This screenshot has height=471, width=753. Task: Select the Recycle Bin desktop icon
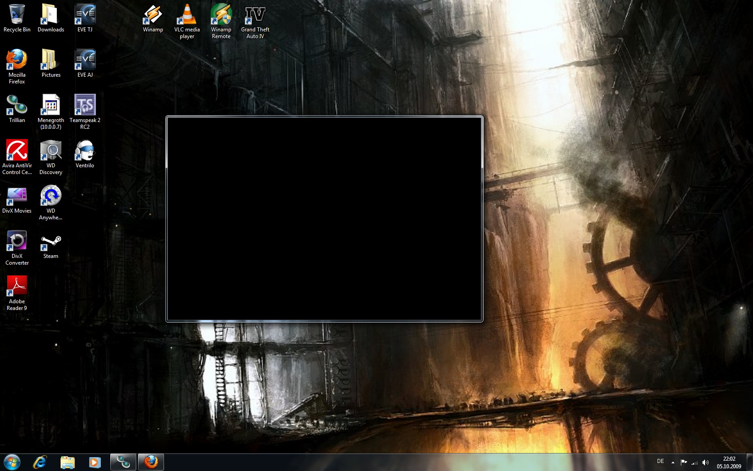[17, 18]
